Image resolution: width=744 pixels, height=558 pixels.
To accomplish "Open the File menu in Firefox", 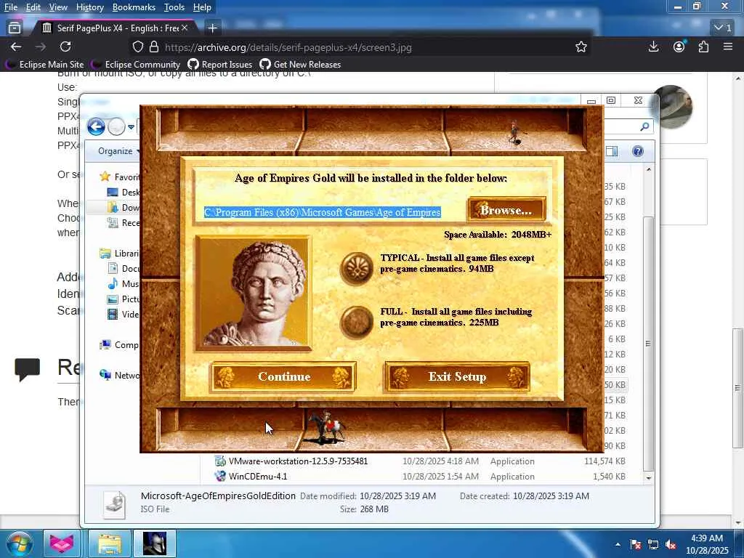I will click(11, 7).
